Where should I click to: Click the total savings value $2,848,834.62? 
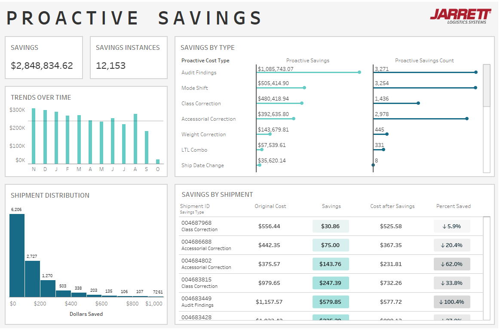[42, 66]
